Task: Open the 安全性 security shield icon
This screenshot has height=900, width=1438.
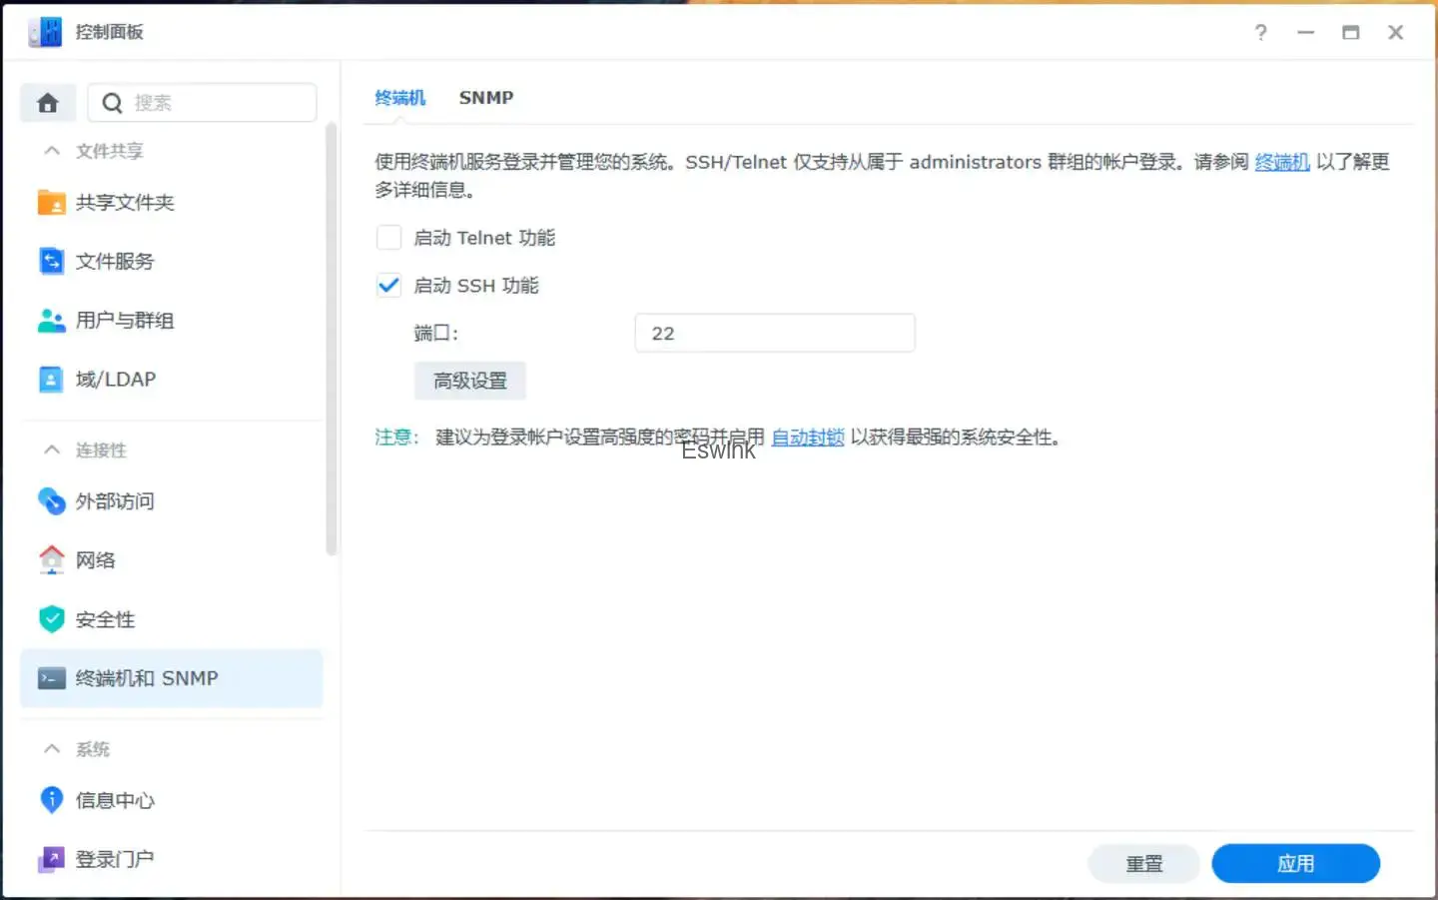Action: click(x=51, y=619)
